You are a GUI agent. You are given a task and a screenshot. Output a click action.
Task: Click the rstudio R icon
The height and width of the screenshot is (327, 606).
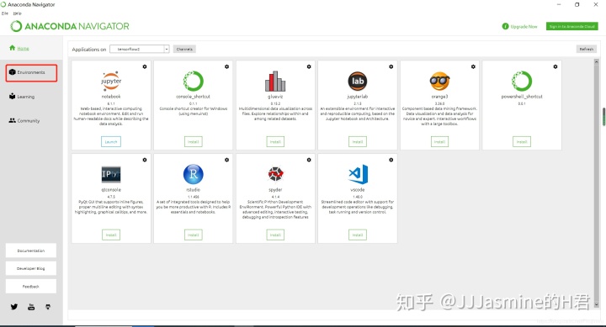tap(194, 174)
